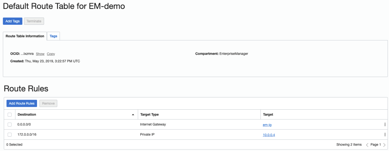
Task: Copy the OCID value
Action: [x=51, y=54]
